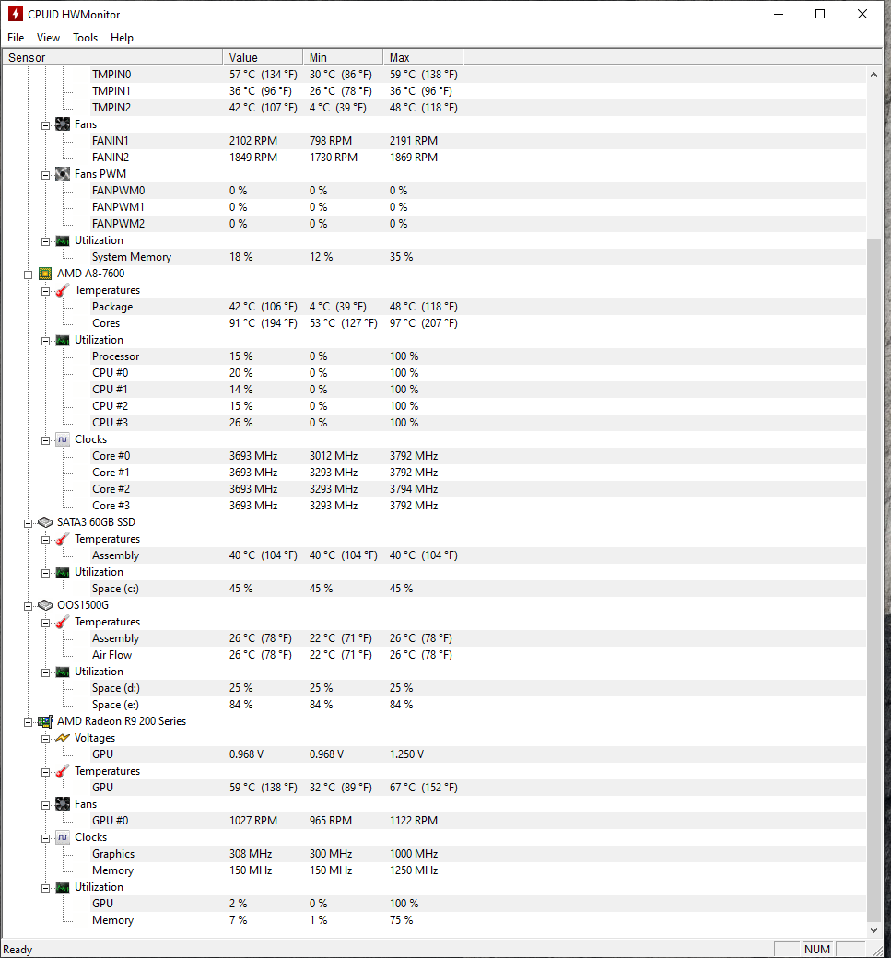Image resolution: width=891 pixels, height=958 pixels.
Task: Click the SATA3 60GB SSD drive icon
Action: click(45, 522)
